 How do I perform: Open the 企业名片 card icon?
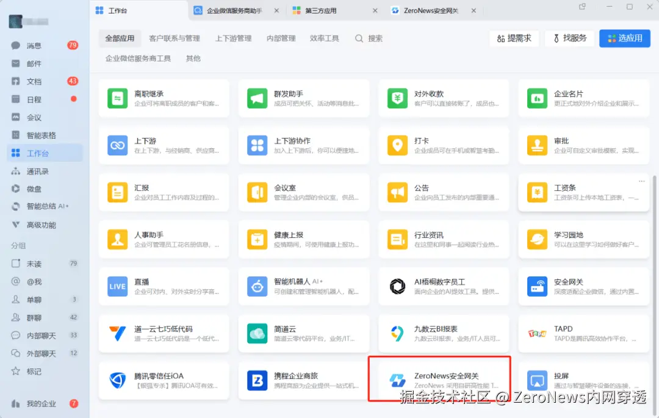point(537,99)
